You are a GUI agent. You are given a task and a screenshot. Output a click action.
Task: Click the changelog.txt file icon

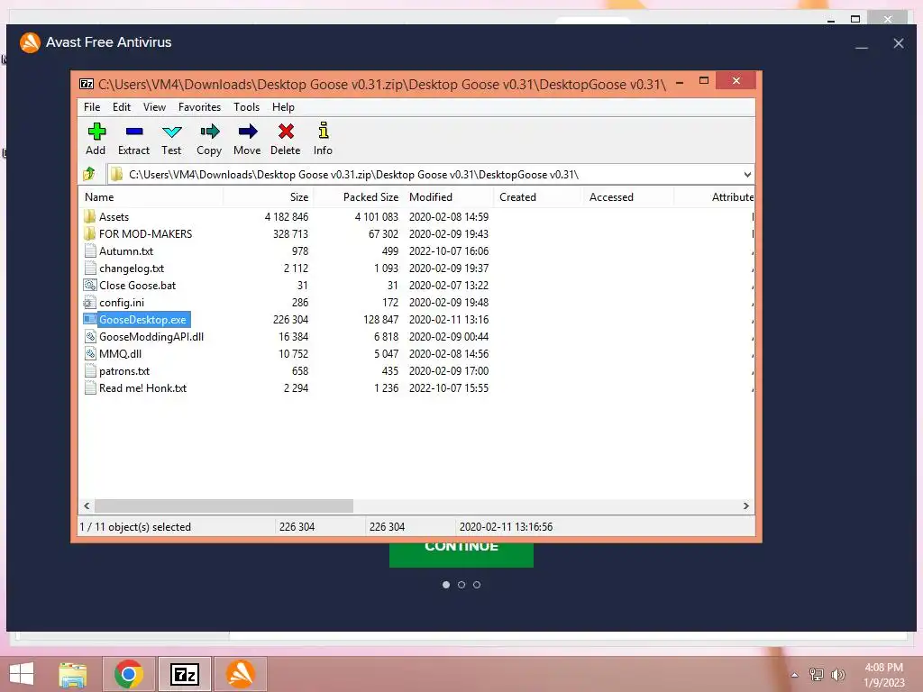click(x=89, y=268)
